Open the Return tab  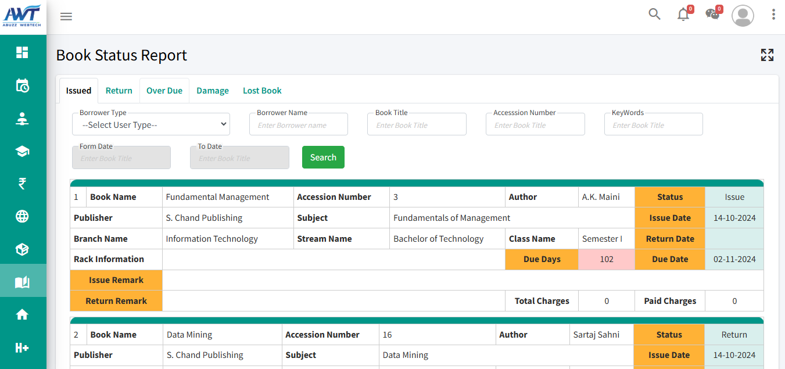(119, 91)
